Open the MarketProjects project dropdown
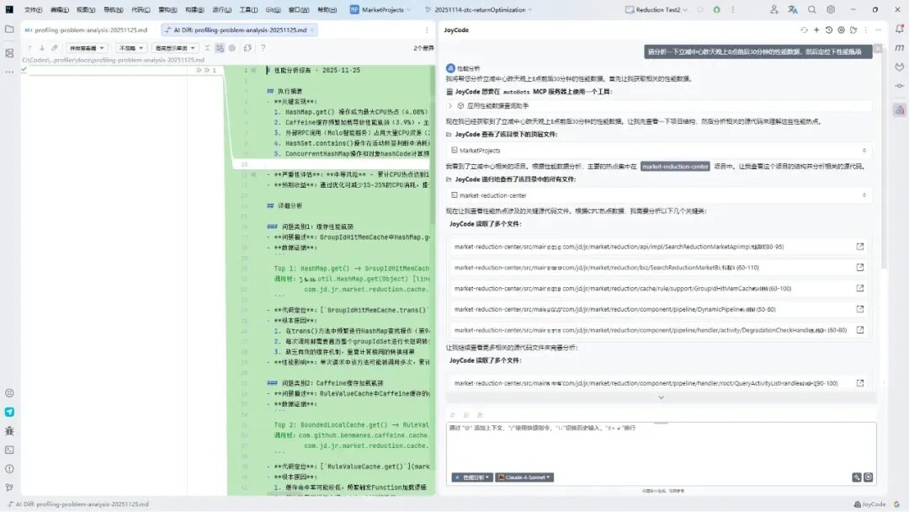The image size is (909, 512). 381,10
